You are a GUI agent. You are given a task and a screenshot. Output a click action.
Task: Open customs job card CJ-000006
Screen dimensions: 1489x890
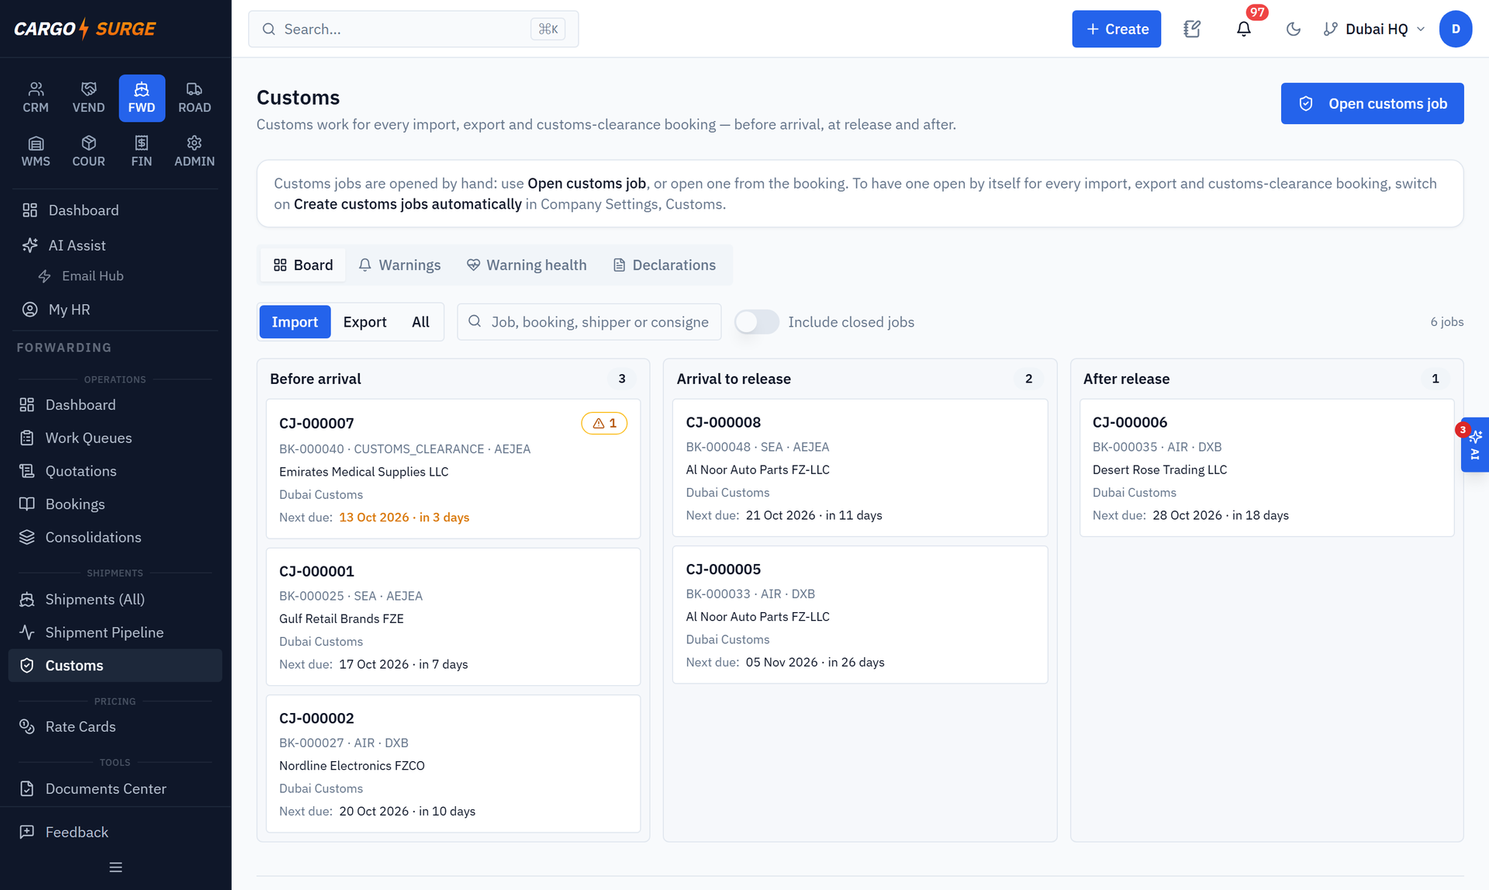[x=1266, y=468]
